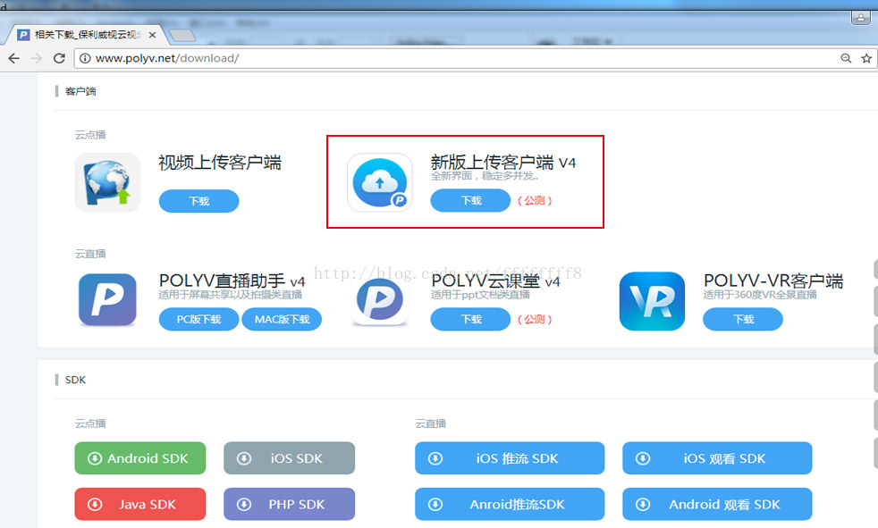Download the POLYV-VR客户端
Image resolution: width=878 pixels, height=528 pixels.
[743, 319]
